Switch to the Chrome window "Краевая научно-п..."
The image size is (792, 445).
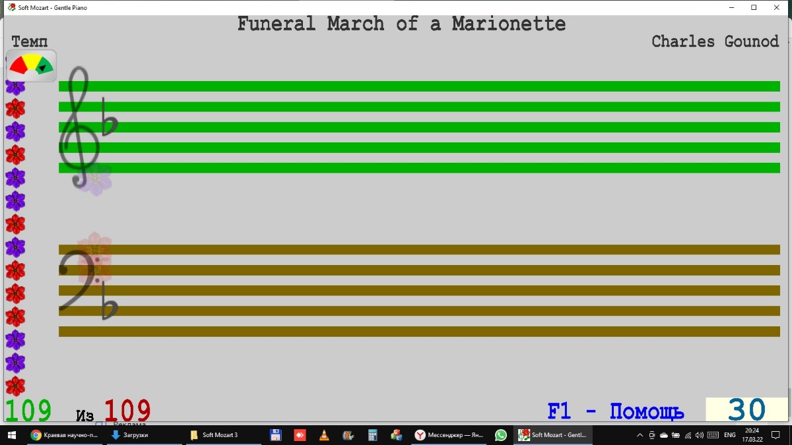[x=65, y=435]
